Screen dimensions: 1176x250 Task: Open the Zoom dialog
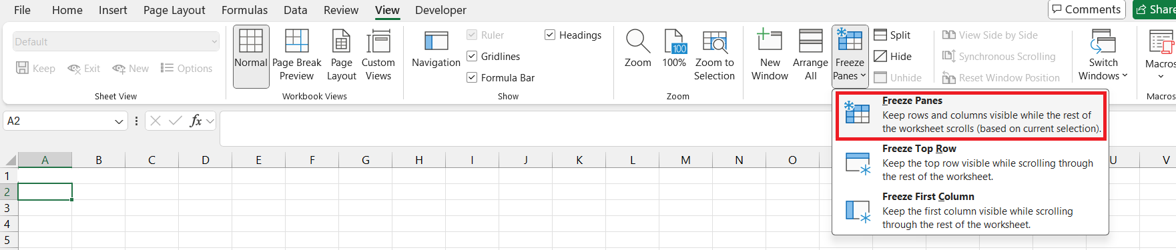click(x=637, y=49)
